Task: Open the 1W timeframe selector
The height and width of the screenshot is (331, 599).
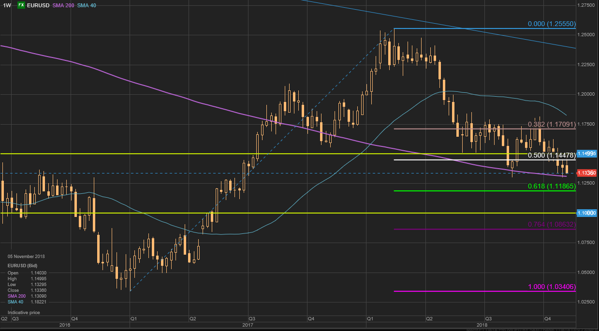Action: 6,5
